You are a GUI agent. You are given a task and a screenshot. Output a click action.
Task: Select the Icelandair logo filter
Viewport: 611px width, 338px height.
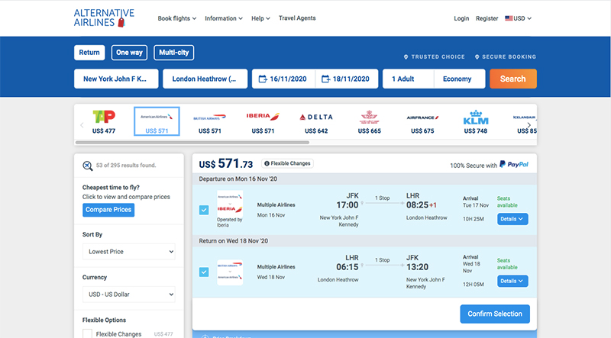(525, 117)
